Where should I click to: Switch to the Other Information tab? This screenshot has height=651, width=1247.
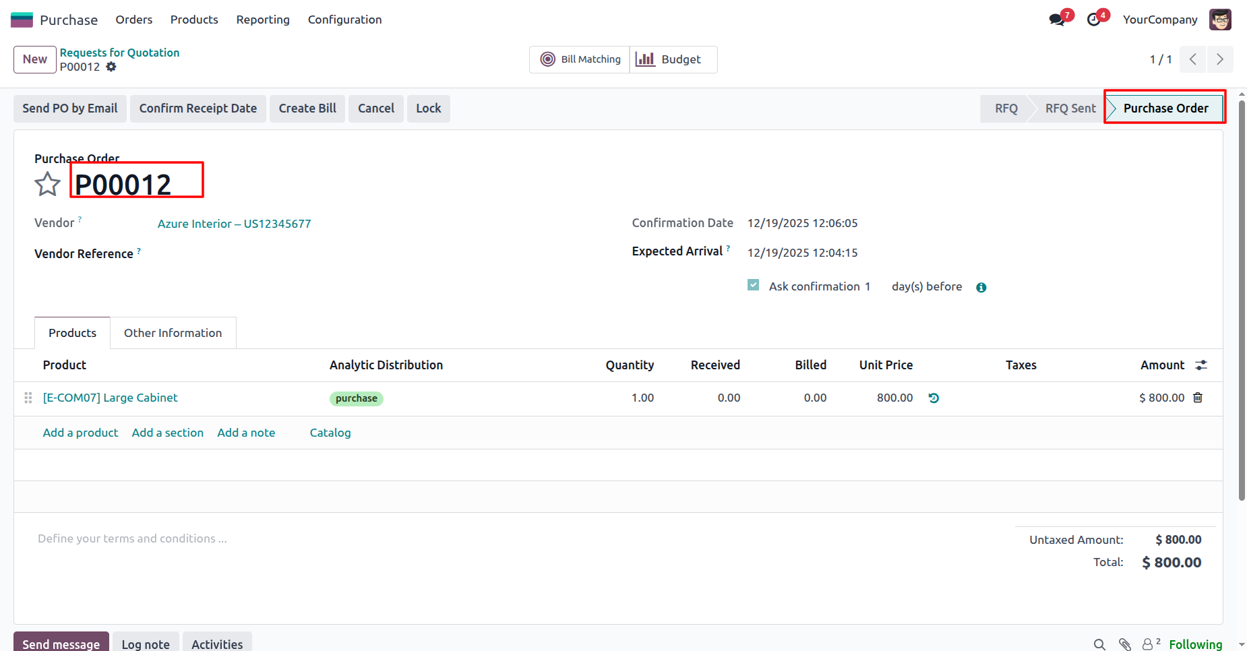173,333
